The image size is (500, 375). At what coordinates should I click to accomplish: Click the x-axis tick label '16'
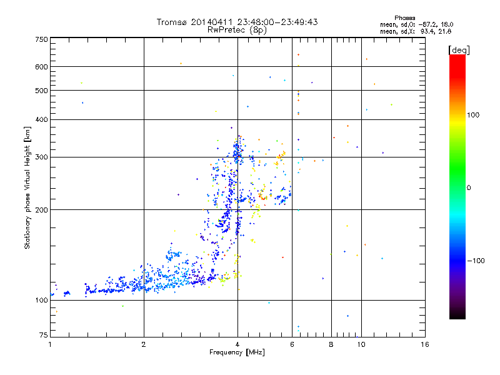(425, 344)
